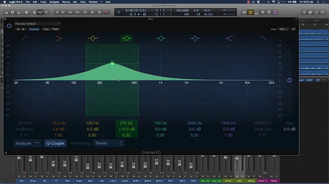Toggle the Smart Controls button

click(34, 12)
